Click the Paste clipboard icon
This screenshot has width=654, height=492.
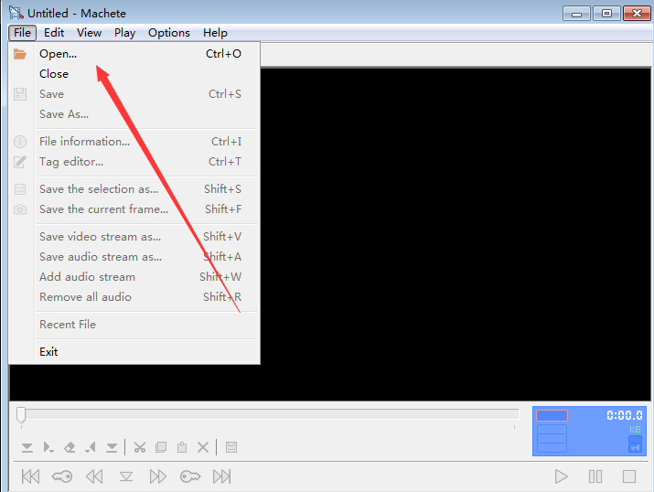tap(182, 447)
